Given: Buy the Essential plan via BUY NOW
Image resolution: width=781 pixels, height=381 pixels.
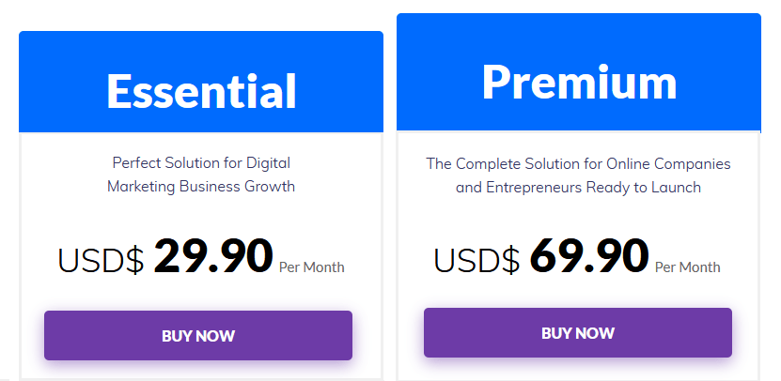Looking at the screenshot, I should (198, 335).
